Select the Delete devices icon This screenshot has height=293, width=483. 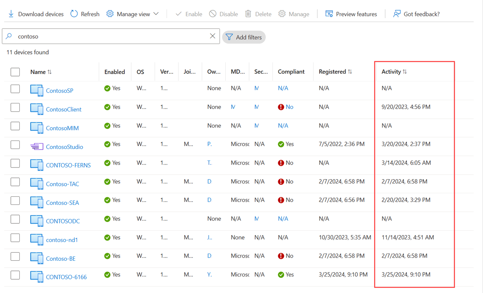(x=248, y=13)
